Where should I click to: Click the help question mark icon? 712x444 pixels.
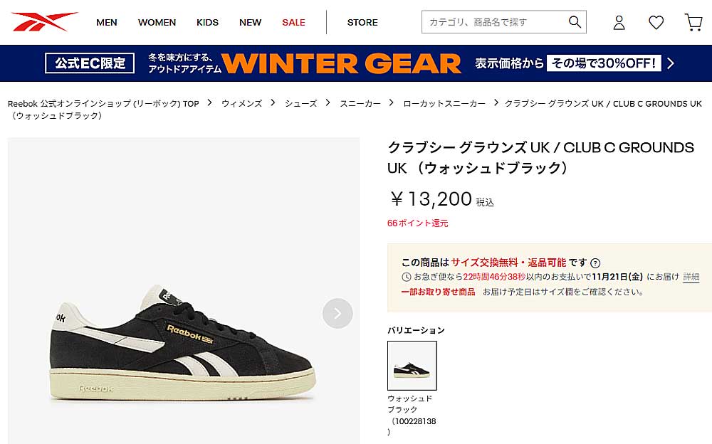595,263
